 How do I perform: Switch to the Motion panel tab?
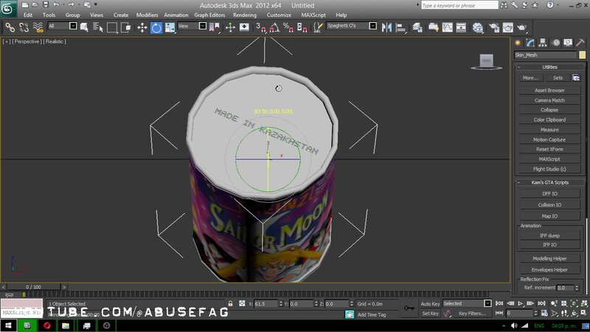556,43
